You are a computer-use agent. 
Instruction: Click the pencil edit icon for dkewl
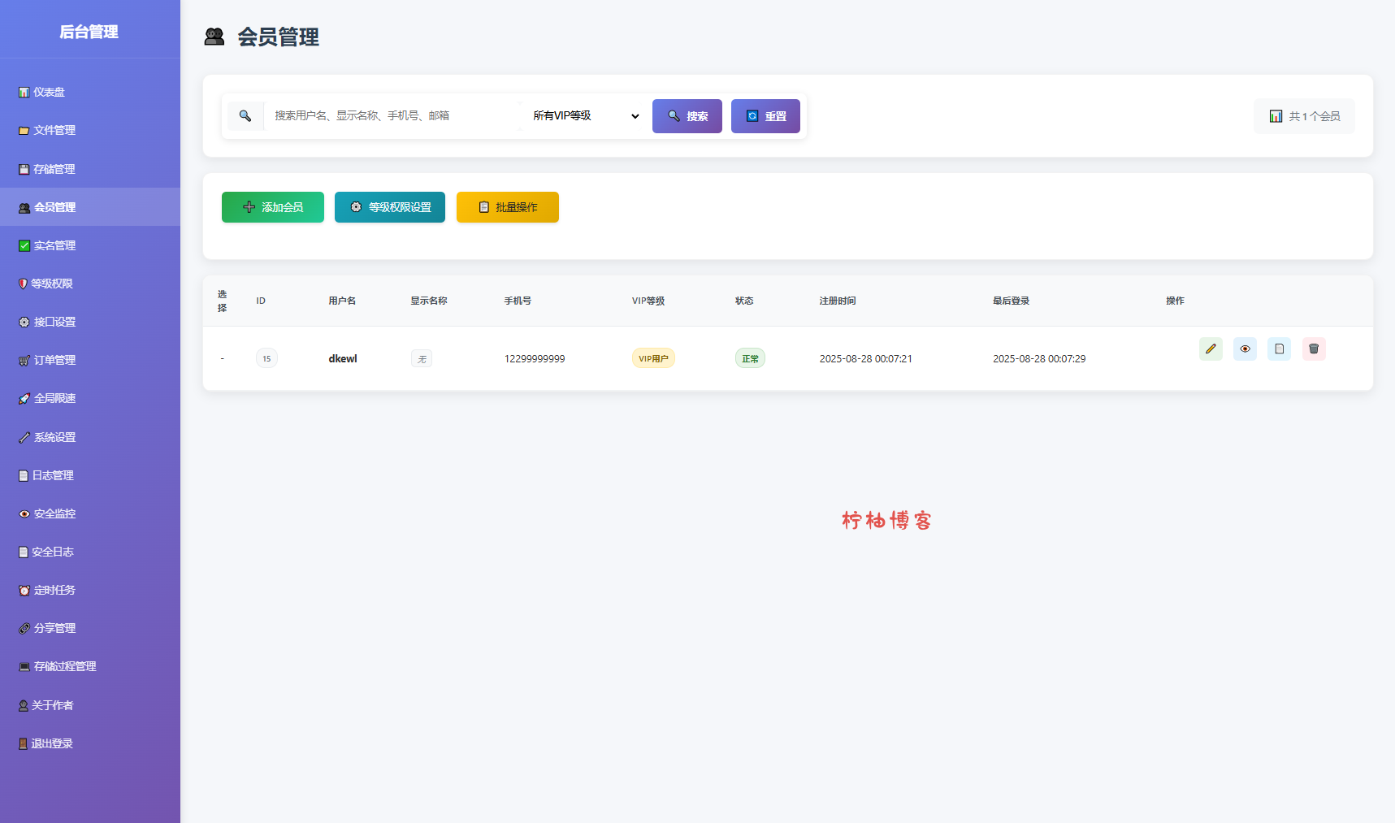(1211, 349)
